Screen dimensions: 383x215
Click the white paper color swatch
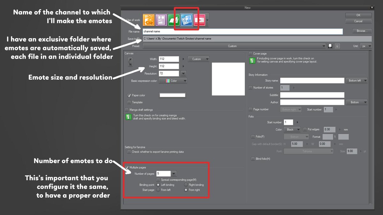[x=172, y=95]
